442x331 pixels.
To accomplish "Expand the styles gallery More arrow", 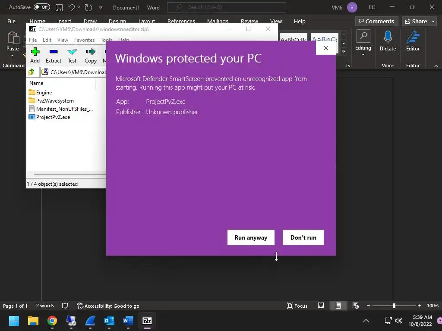I will click(x=344, y=52).
